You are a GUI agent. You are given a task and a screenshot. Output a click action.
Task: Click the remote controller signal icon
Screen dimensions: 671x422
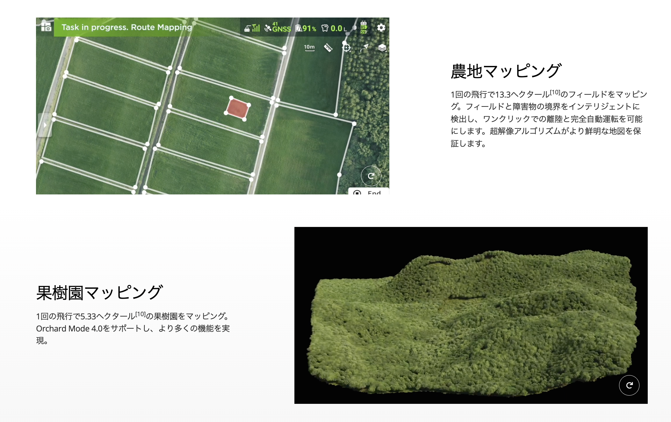(252, 28)
